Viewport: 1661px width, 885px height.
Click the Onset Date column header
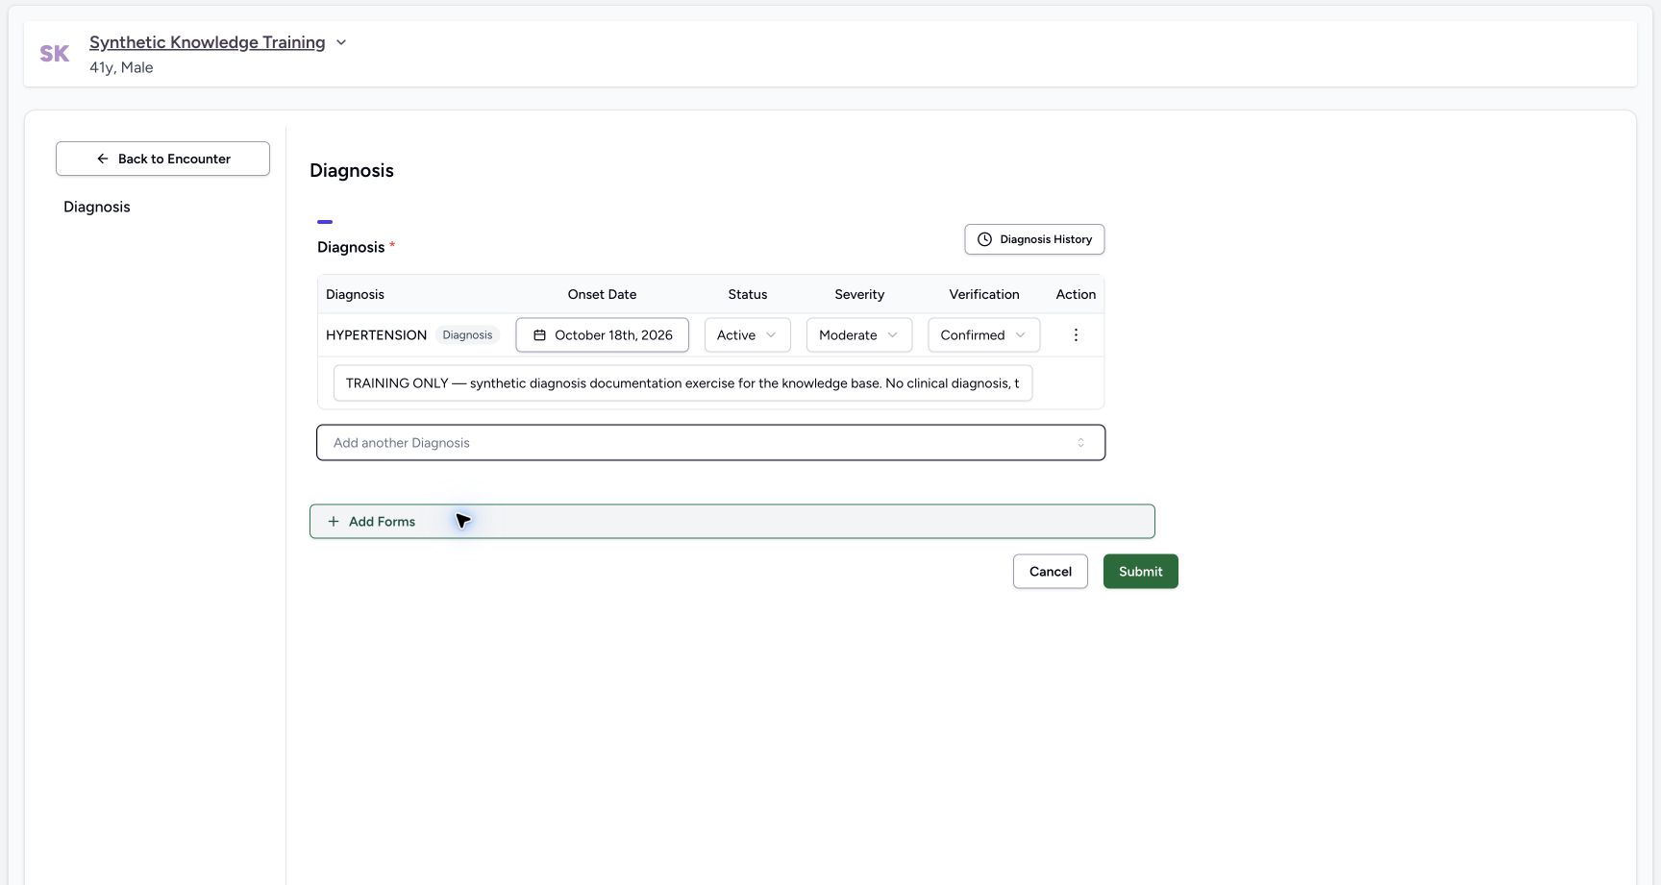click(x=602, y=295)
